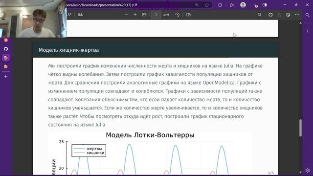The image size is (313, 176).
Task: Click the Save as icon in PDF toolbar
Action: point(288,15)
